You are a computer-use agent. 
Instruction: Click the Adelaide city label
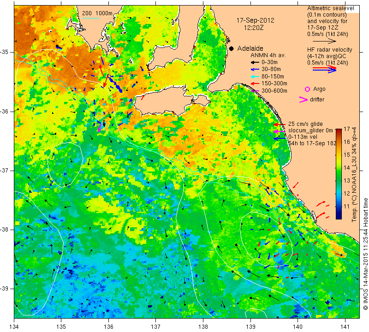pyautogui.click(x=250, y=48)
